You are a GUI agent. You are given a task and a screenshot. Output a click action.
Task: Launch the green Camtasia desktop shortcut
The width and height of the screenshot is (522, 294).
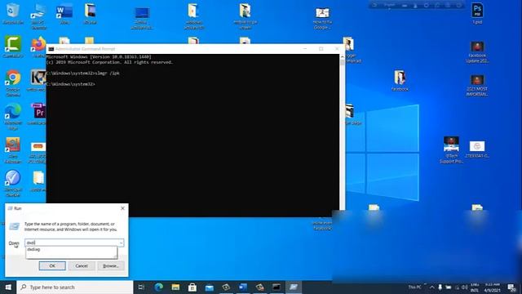pyautogui.click(x=13, y=47)
